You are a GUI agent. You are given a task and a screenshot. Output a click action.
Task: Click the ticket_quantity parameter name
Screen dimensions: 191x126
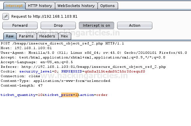(x=18, y=95)
